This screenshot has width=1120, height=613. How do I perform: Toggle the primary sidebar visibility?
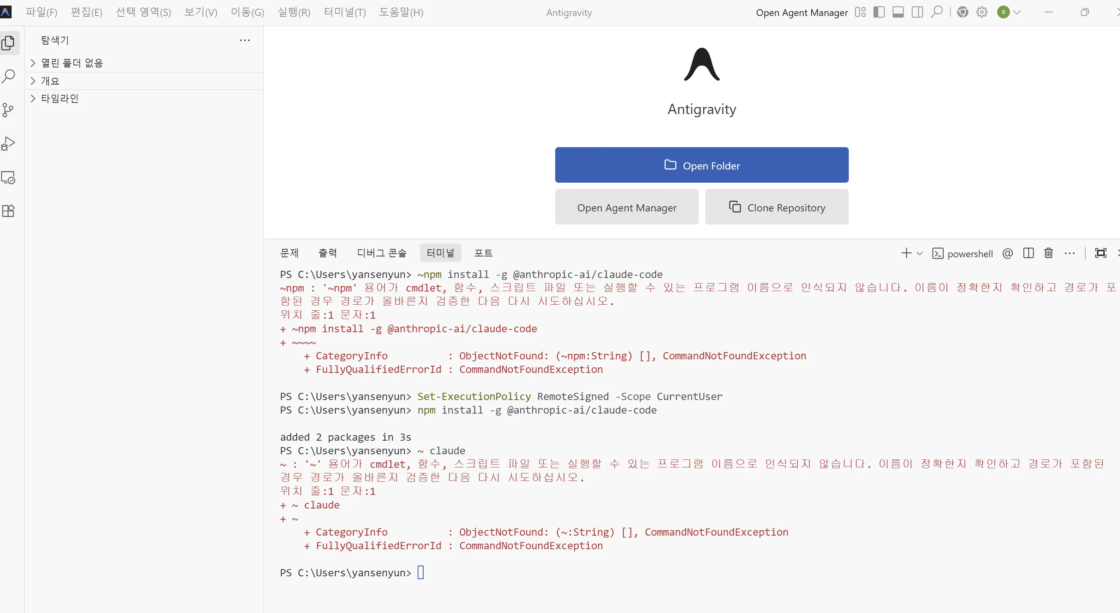coord(879,12)
